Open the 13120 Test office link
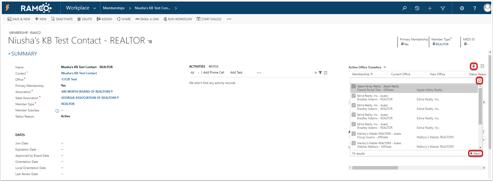 pyautogui.click(x=69, y=79)
